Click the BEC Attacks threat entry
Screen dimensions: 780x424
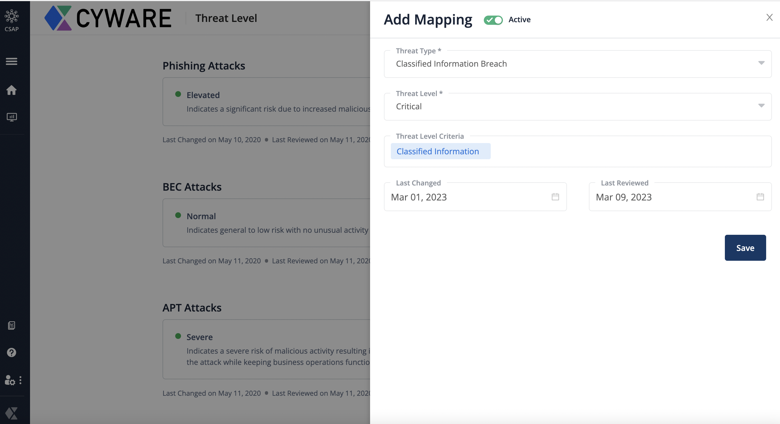267,222
